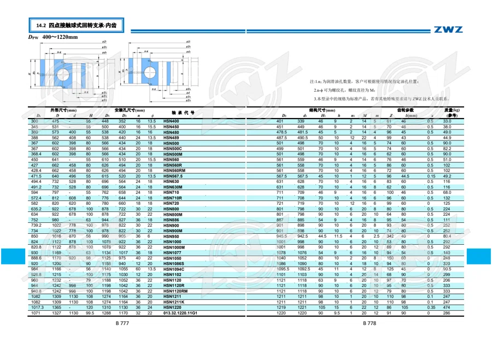Image resolution: width=492 pixels, height=348 pixels.
Task: Select bearing code HSN489
Action: [171, 138]
